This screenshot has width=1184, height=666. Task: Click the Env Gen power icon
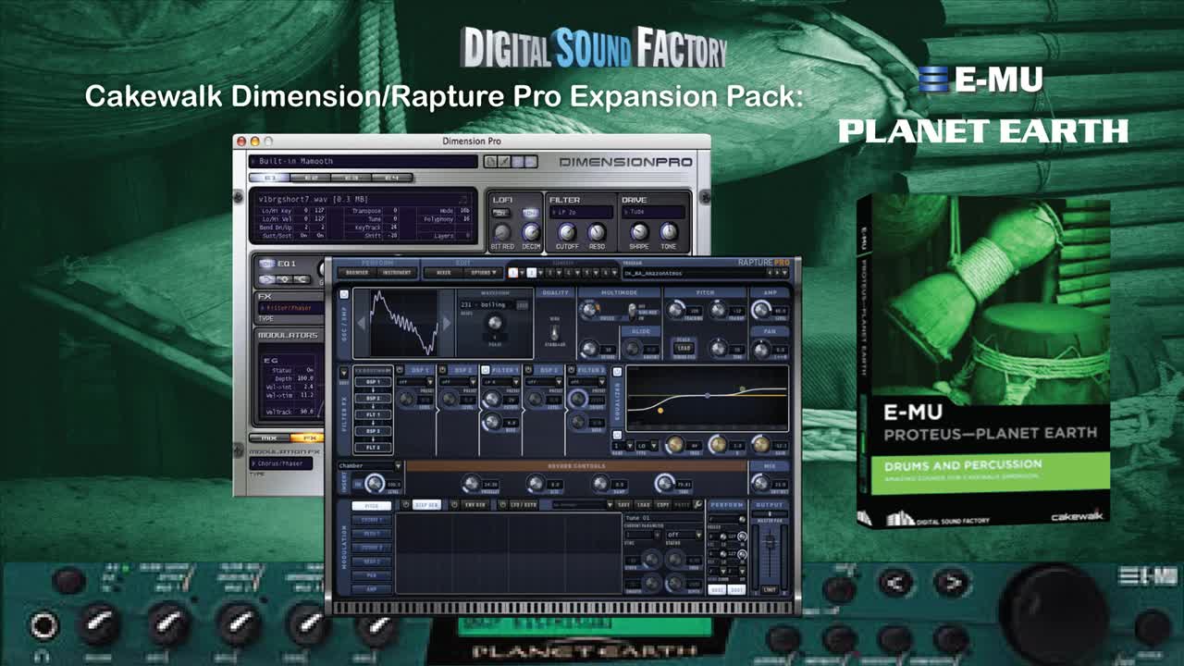pyautogui.click(x=456, y=505)
